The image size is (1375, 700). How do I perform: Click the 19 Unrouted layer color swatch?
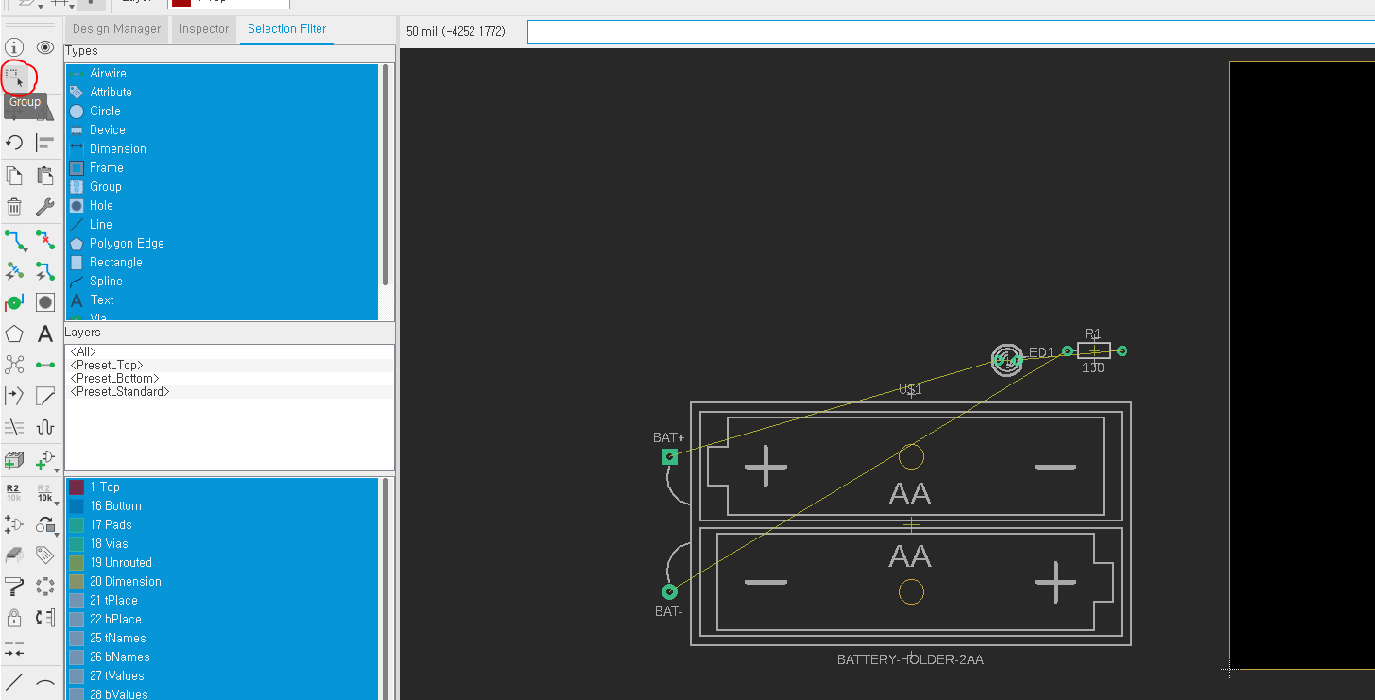77,562
